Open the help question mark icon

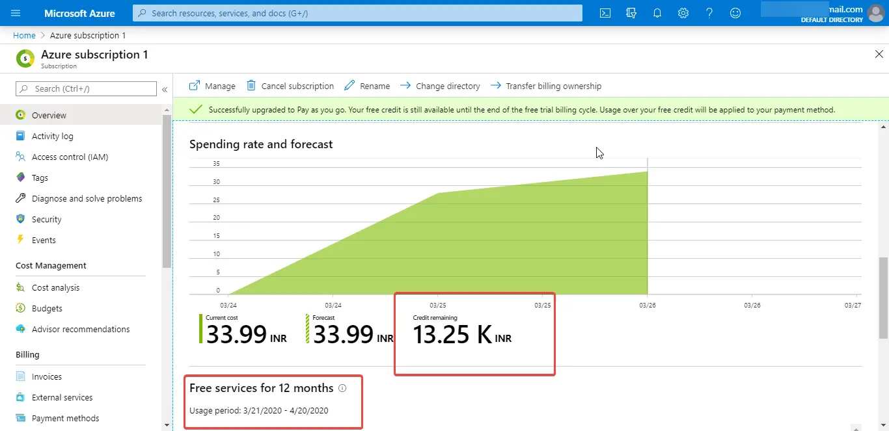(x=709, y=13)
